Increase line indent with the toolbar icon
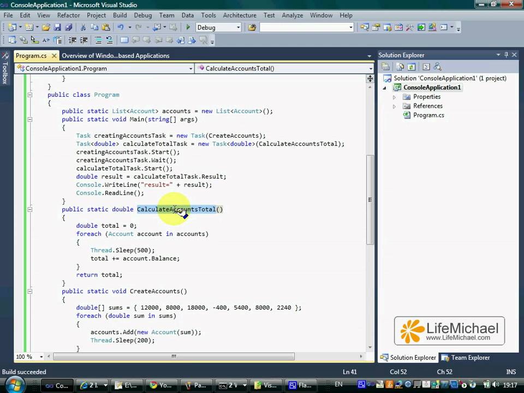 [84, 40]
